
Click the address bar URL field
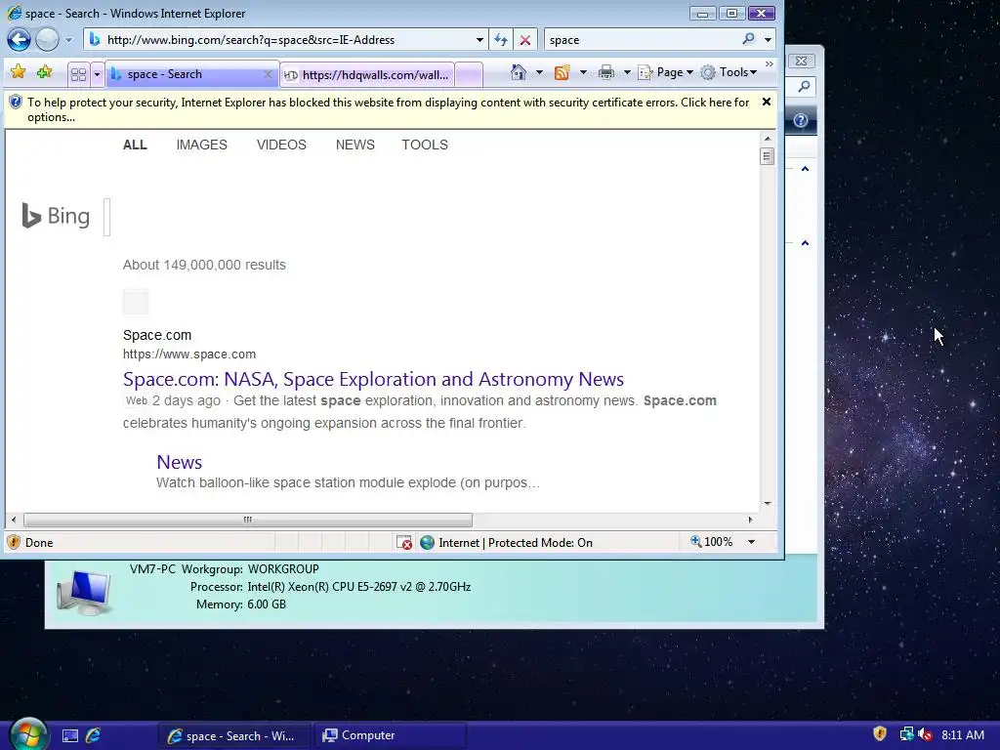[287, 39]
